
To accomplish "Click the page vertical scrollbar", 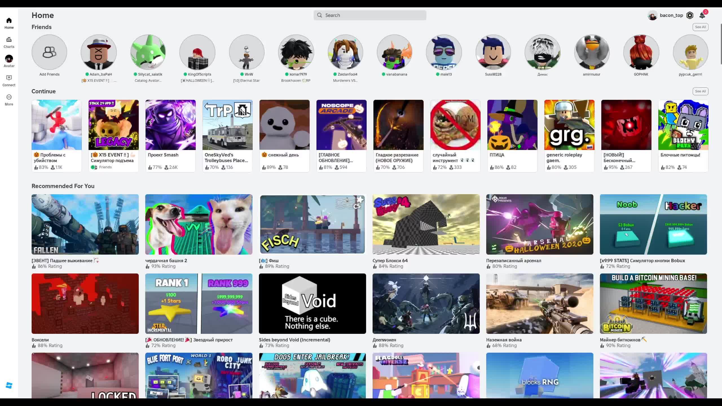I will pyautogui.click(x=721, y=44).
